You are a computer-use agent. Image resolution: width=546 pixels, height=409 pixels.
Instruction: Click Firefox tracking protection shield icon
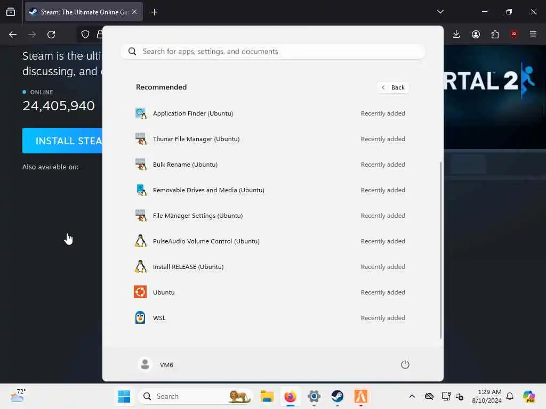85,35
